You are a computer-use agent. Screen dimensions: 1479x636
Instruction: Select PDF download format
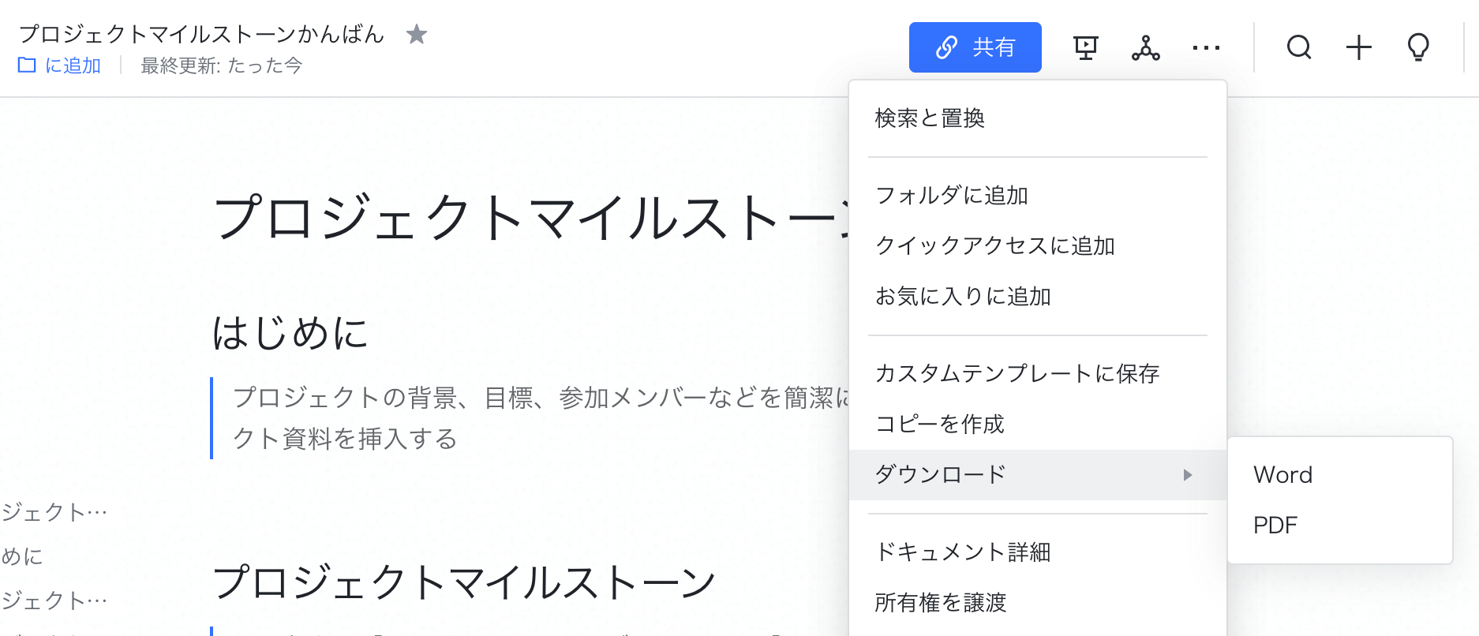click(x=1275, y=526)
